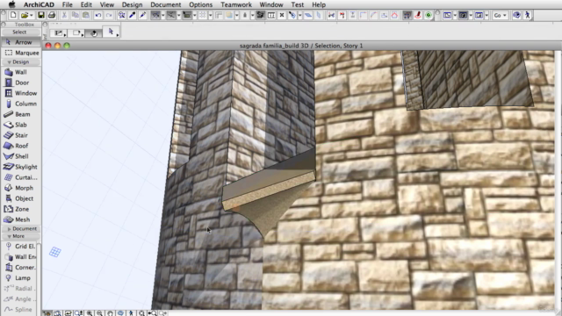Viewport: 562px width, 316px height.
Task: Activate the Stair tool
Action: click(20, 135)
